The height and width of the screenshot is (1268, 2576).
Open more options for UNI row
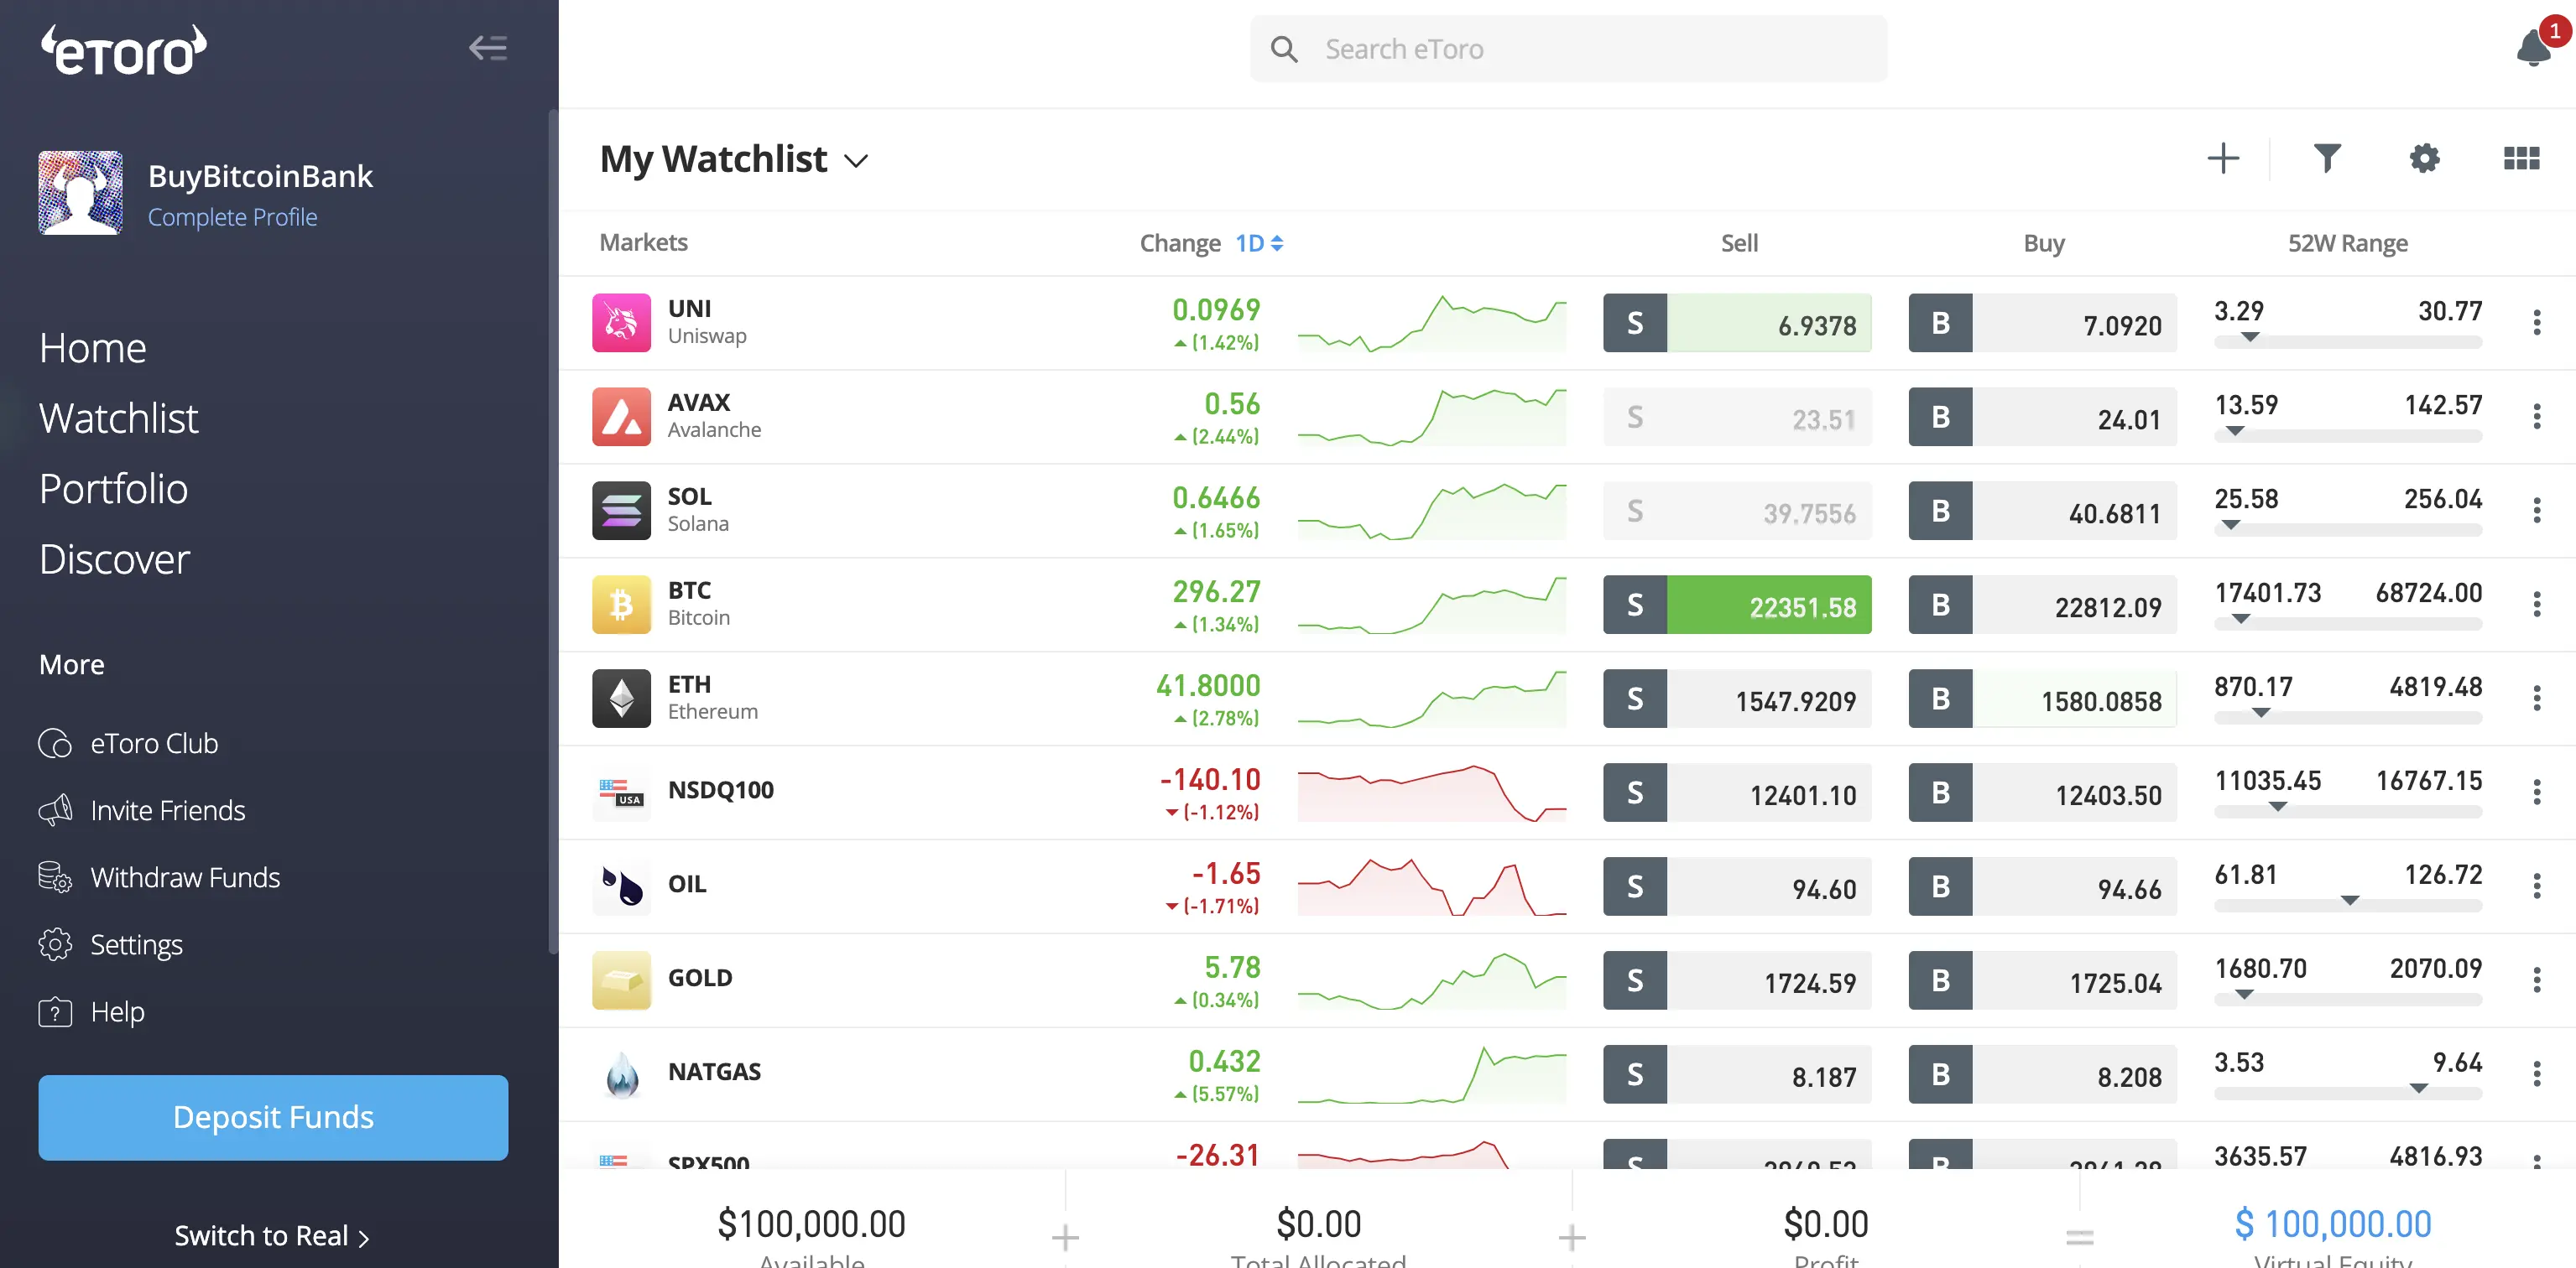[2536, 323]
